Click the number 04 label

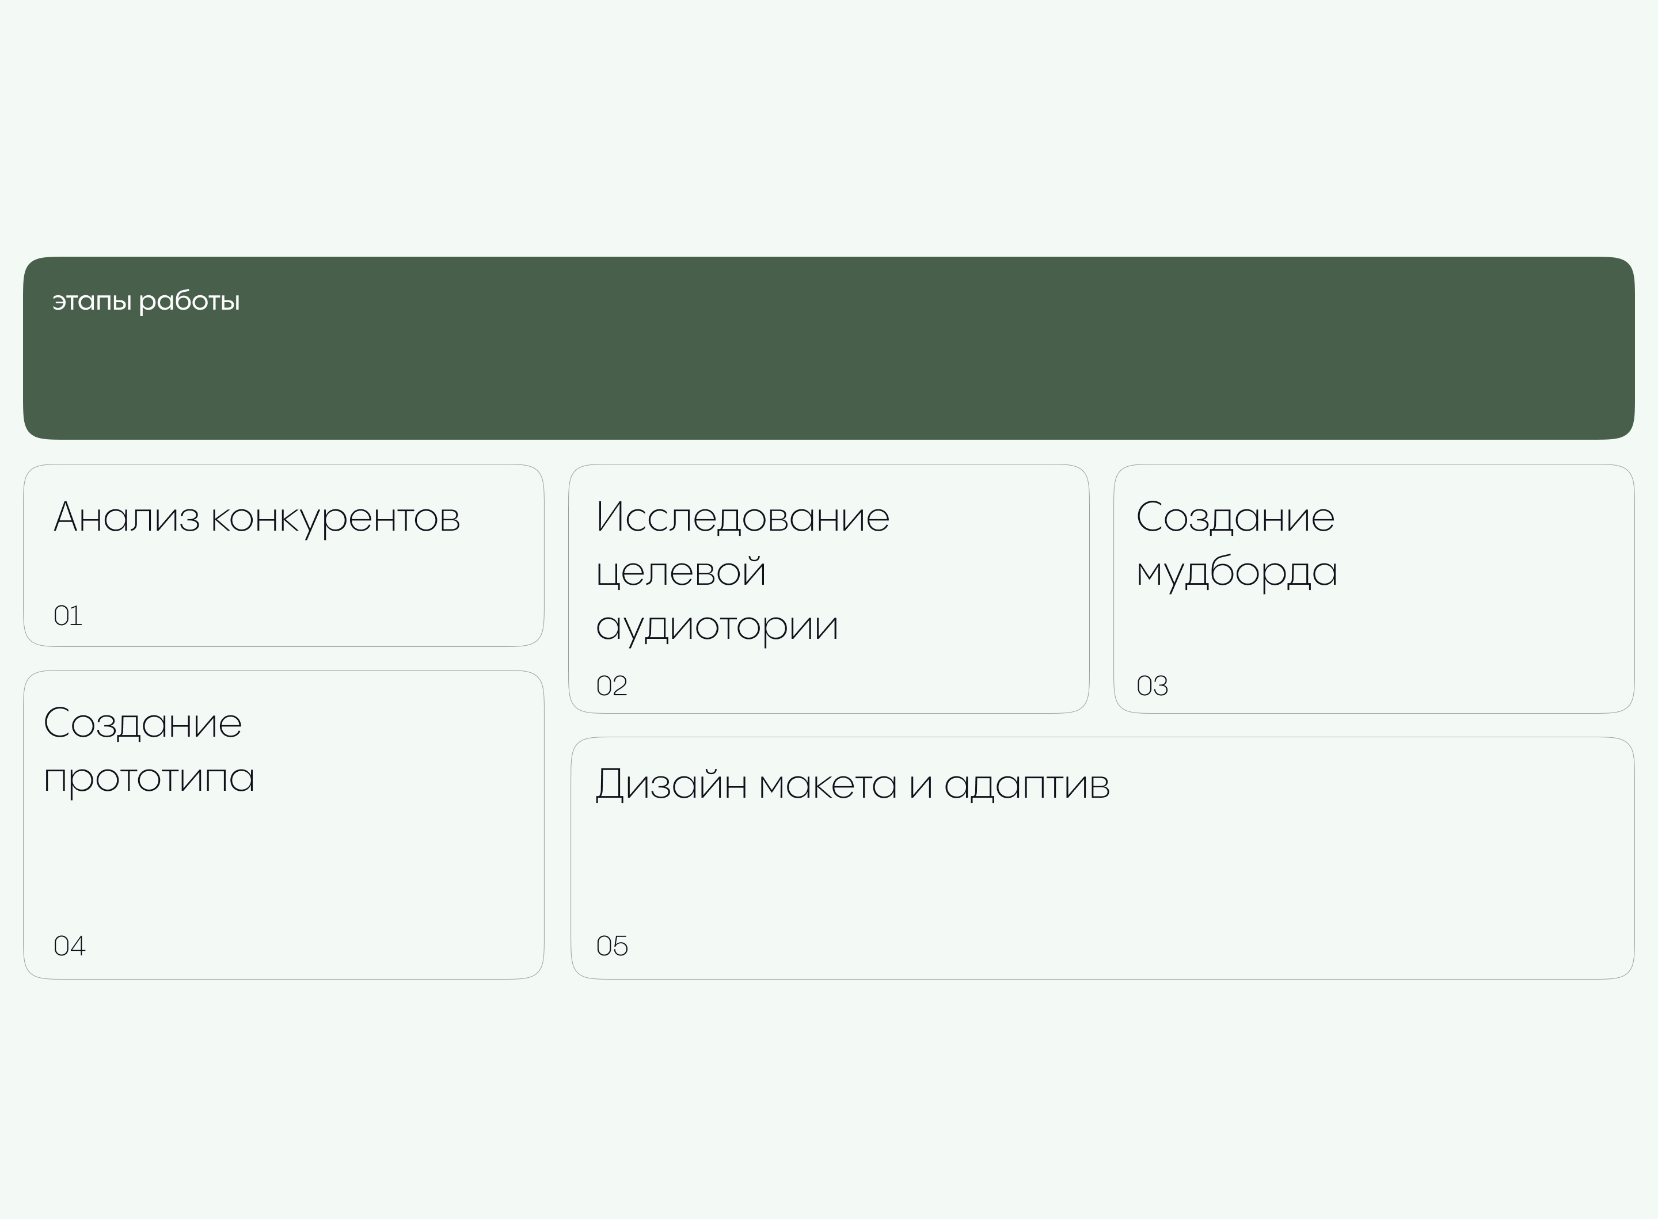click(69, 945)
